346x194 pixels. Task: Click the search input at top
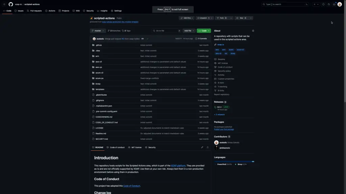coord(285,4)
